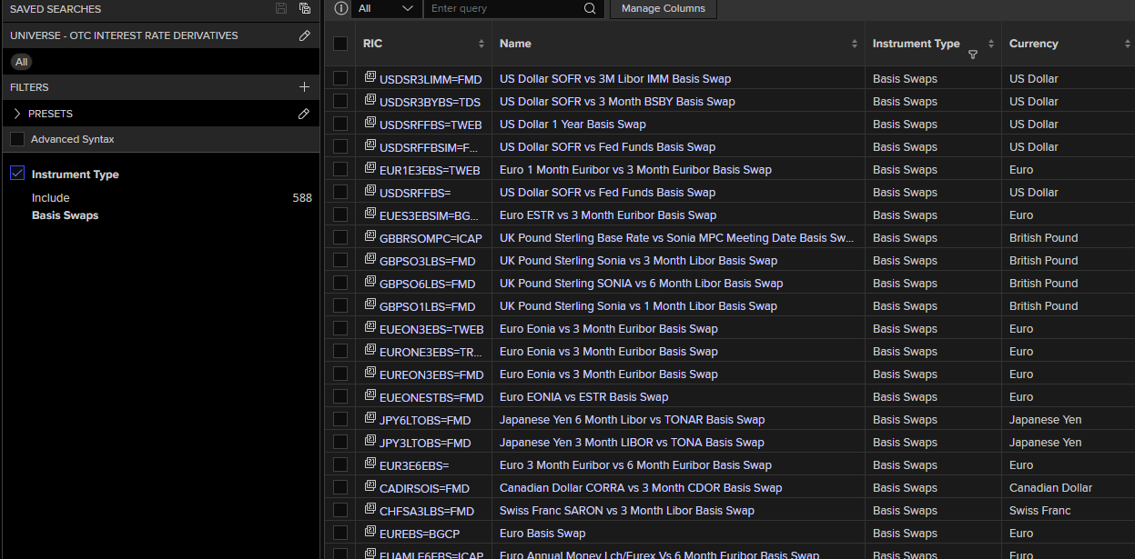Viewport: 1135px width, 559px height.
Task: Tick the checkbox for USDSR3LIMM=FMD row
Action: [x=340, y=78]
